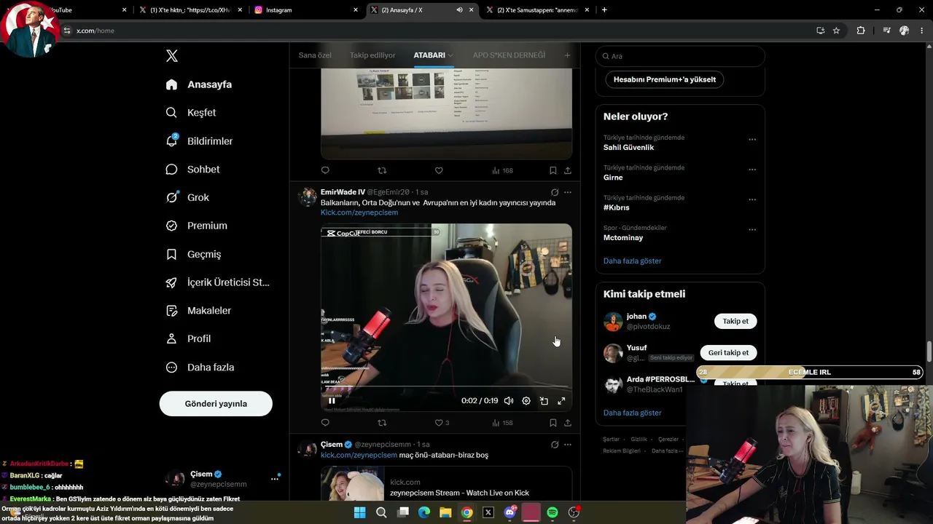
Task: Show more under Kimi takip etmeli
Action: pyautogui.click(x=632, y=413)
